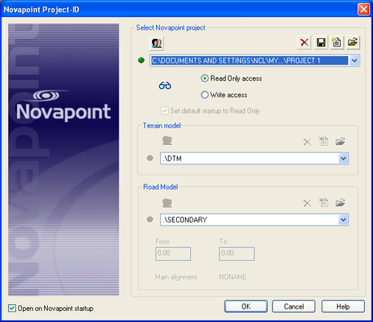Click the Terrain model new document icon
The image size is (373, 322).
coord(324,141)
